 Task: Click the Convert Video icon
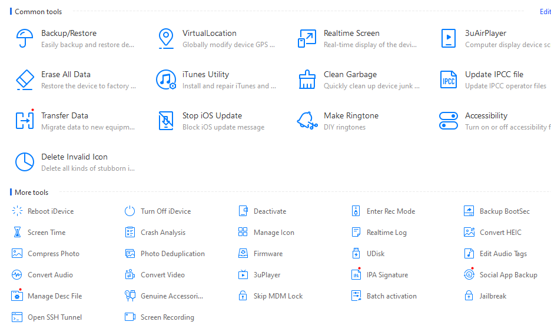click(x=130, y=274)
